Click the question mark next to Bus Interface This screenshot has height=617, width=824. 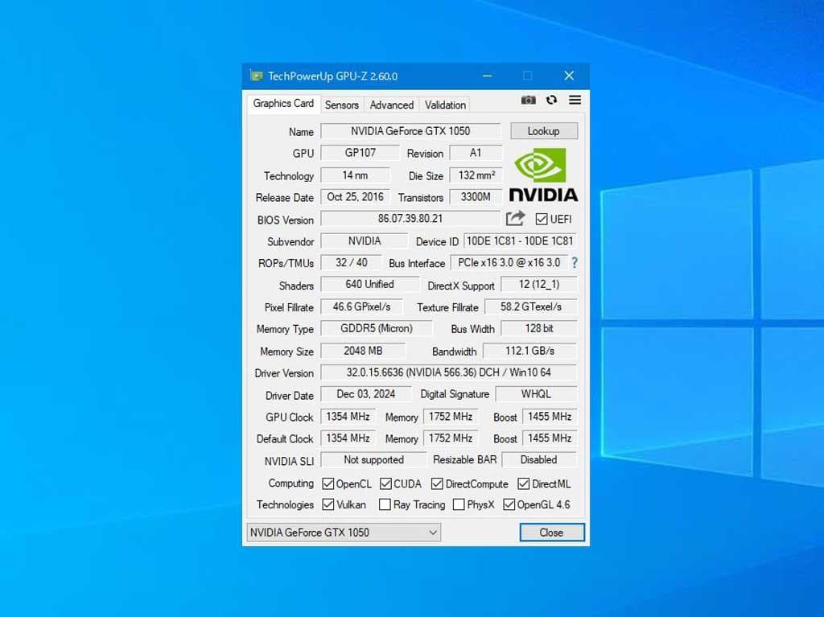tap(574, 263)
